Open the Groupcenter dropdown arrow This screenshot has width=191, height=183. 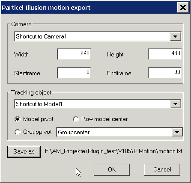(x=177, y=132)
